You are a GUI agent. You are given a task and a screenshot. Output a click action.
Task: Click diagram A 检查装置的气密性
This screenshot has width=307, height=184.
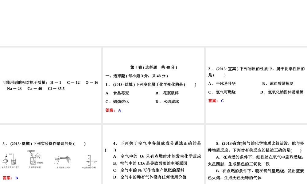click(x=10, y=161)
